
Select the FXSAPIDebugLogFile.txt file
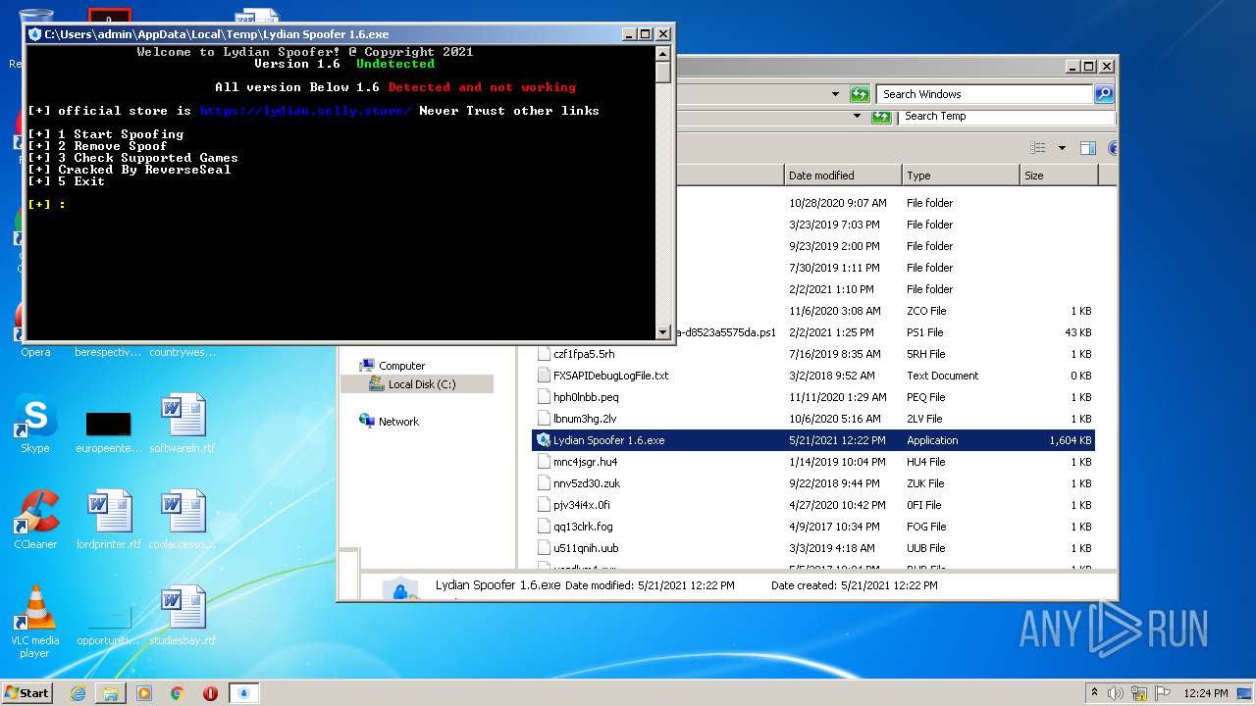tap(812, 376)
